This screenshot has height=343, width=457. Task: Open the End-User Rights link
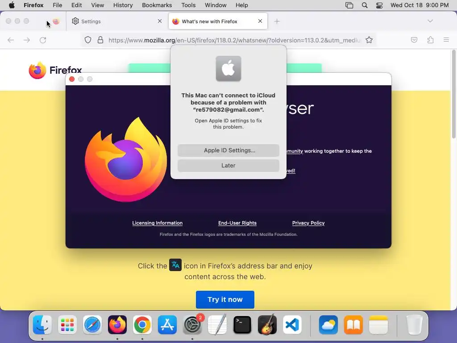(237, 223)
